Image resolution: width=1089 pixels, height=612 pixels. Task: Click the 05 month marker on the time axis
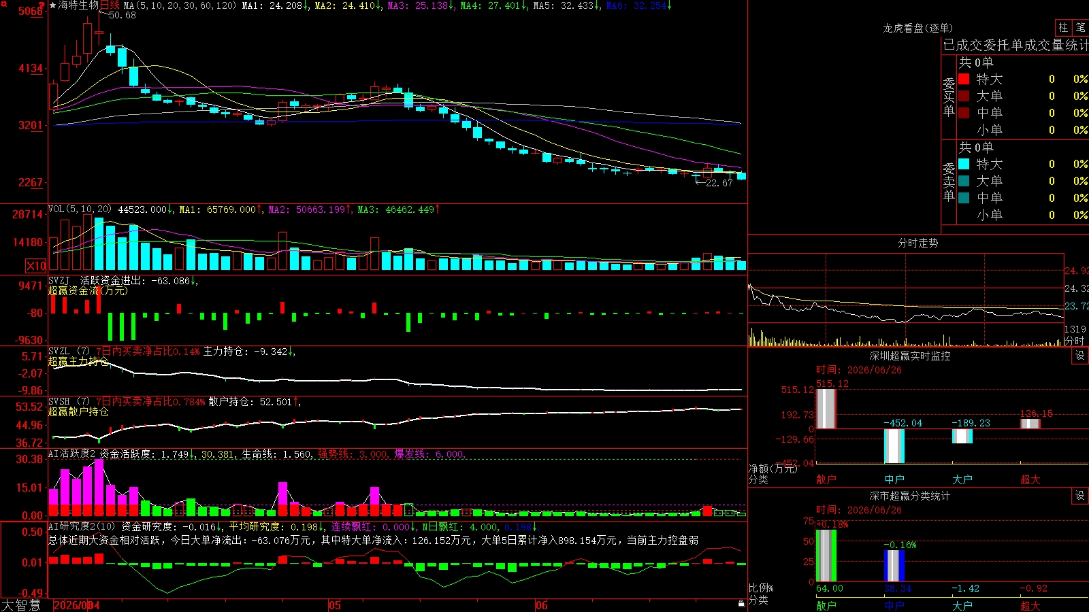(x=334, y=605)
